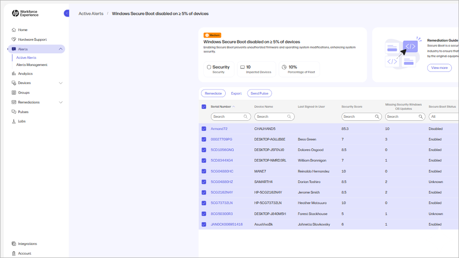Uncheck the 5CD1056GNQ row checkbox

[x=204, y=150]
